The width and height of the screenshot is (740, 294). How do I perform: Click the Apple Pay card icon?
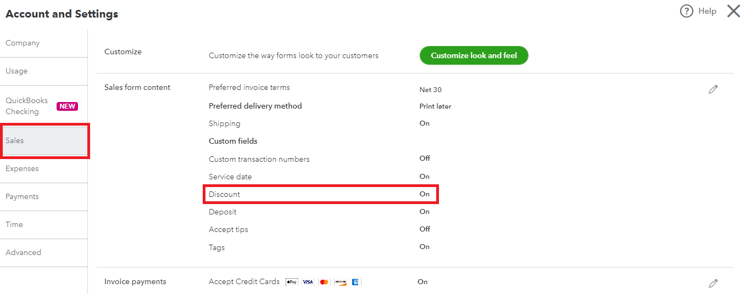click(x=292, y=282)
